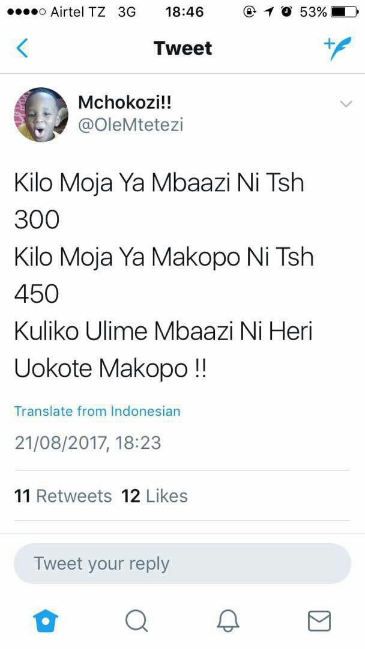Tap the alarm clock status icon
The width and height of the screenshot is (365, 649).
(286, 12)
